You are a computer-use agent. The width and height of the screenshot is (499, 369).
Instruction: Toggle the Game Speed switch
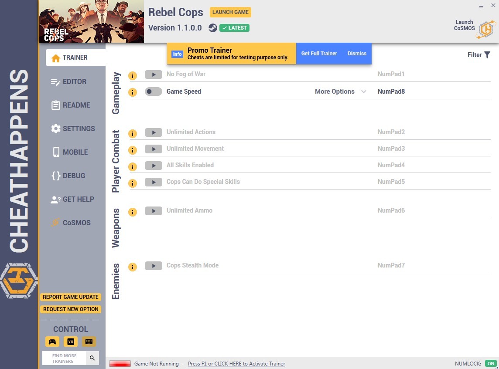(x=154, y=91)
